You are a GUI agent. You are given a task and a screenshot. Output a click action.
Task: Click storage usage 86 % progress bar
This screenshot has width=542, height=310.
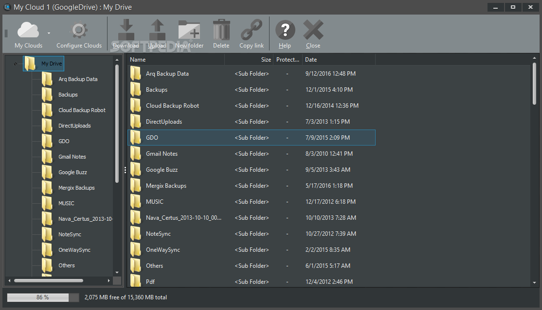(43, 297)
